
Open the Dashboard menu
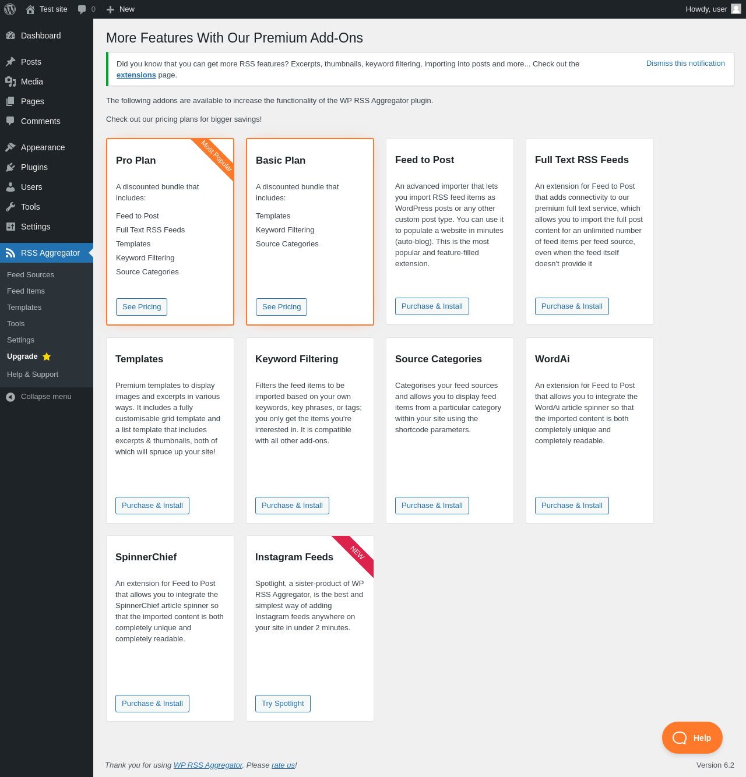pyautogui.click(x=47, y=36)
